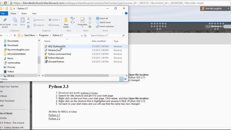231x130 pixels.
Task: Open the python-3.3.0.msi download link
Action: (x=89, y=93)
